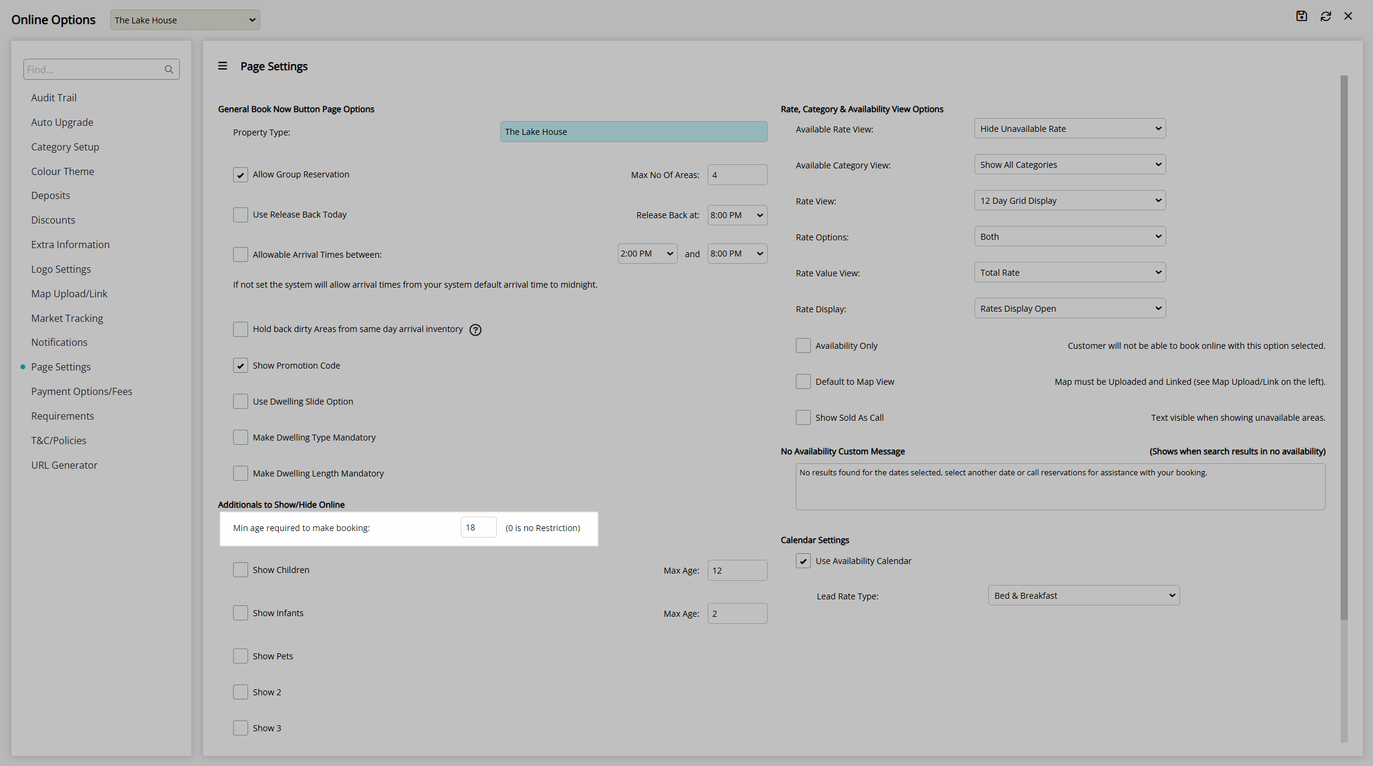Open Rate Display dropdown

tap(1070, 308)
